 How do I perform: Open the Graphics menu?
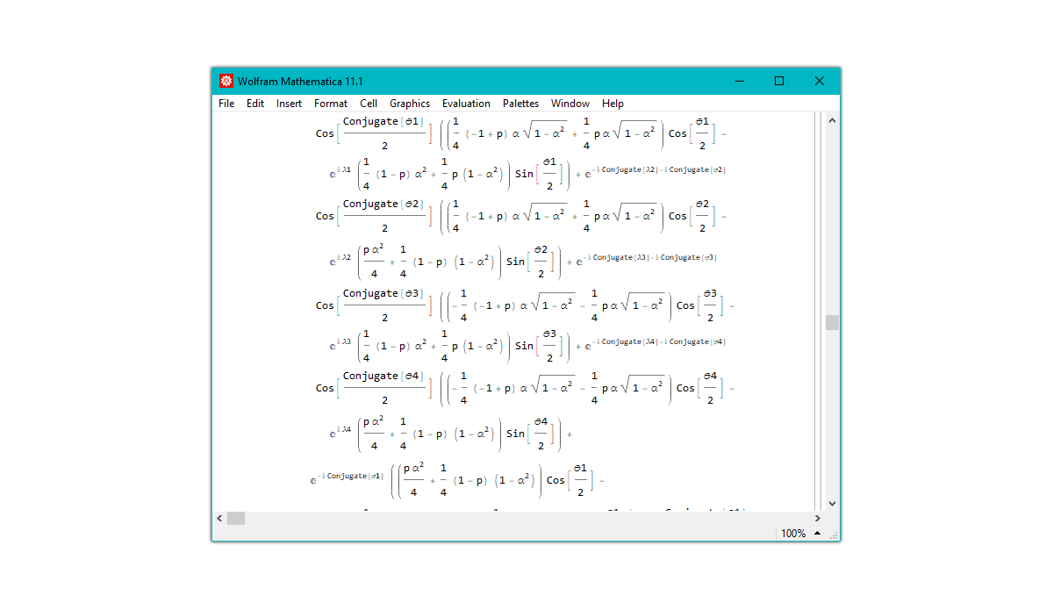pos(410,104)
